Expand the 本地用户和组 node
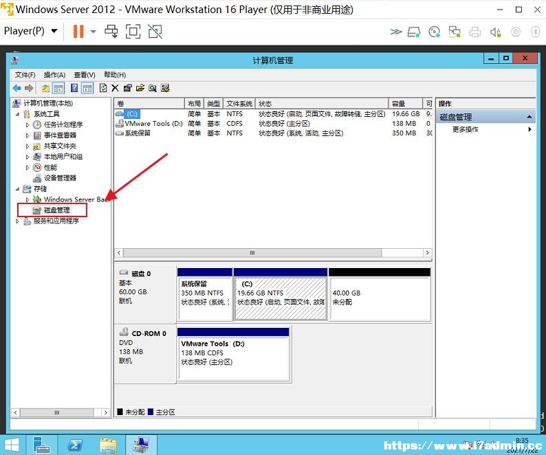 pyautogui.click(x=28, y=157)
